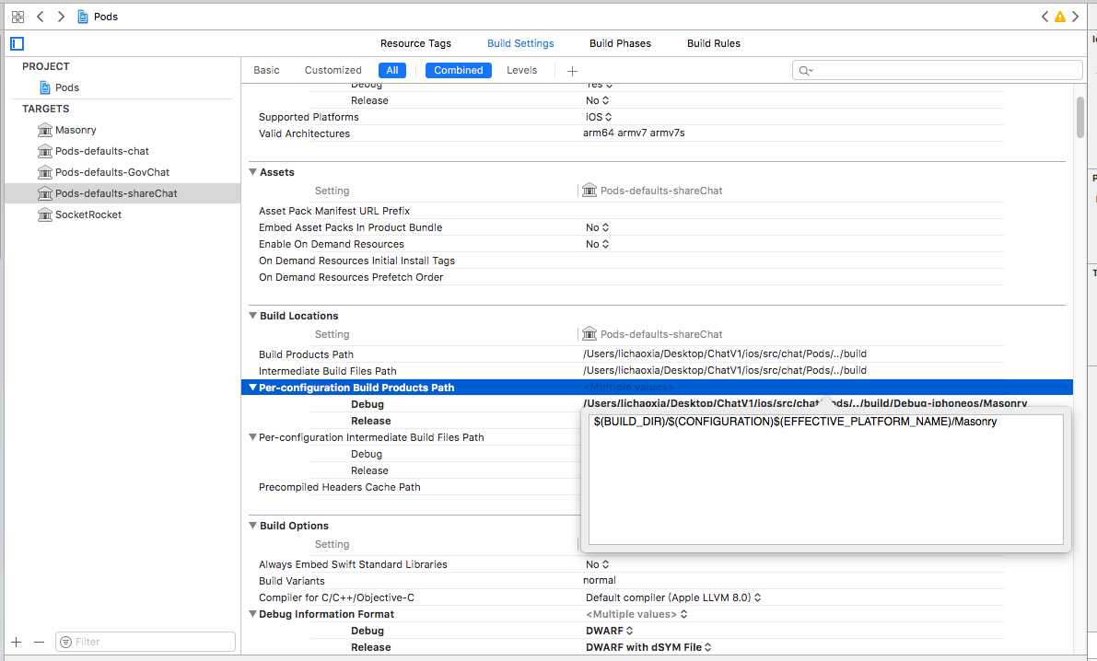Collapse Per-configuration Intermediate Build Files Path
Viewport: 1097px width, 661px height.
click(252, 437)
